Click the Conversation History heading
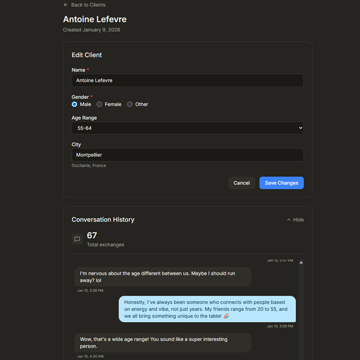 tap(103, 220)
